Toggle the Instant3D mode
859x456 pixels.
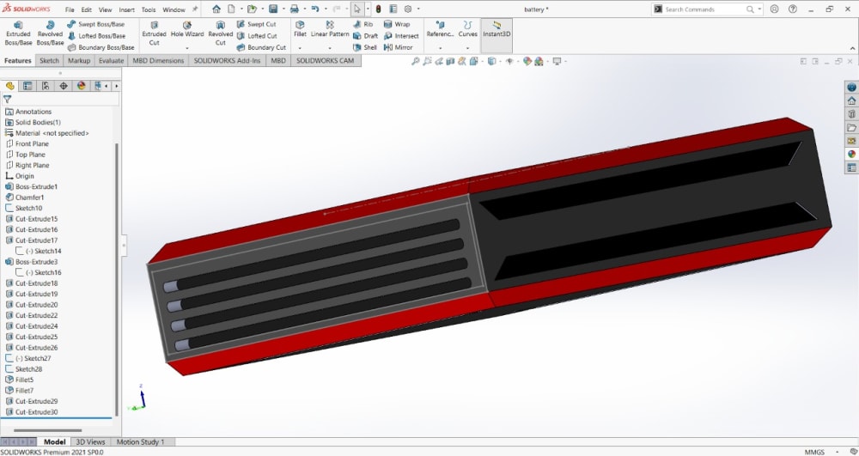497,29
